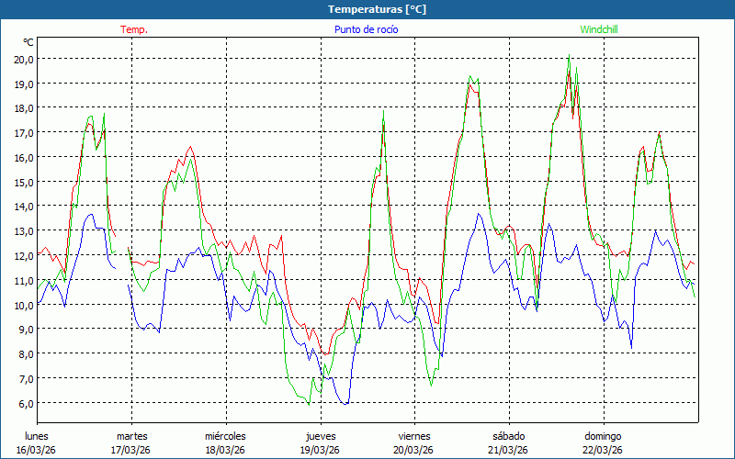735x459 pixels.
Task: Click the 19/03/26 date label
Action: click(321, 450)
